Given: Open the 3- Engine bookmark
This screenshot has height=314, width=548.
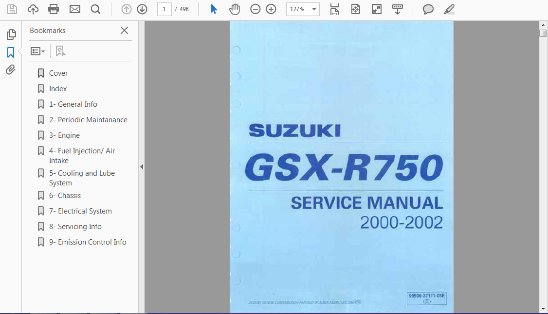Looking at the screenshot, I should tap(64, 135).
